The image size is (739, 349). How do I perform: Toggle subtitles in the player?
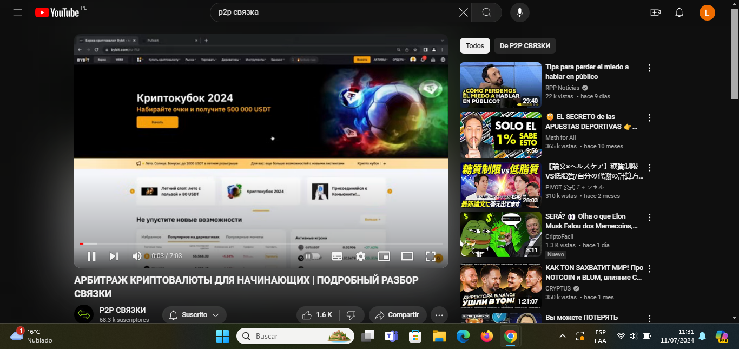[336, 256]
